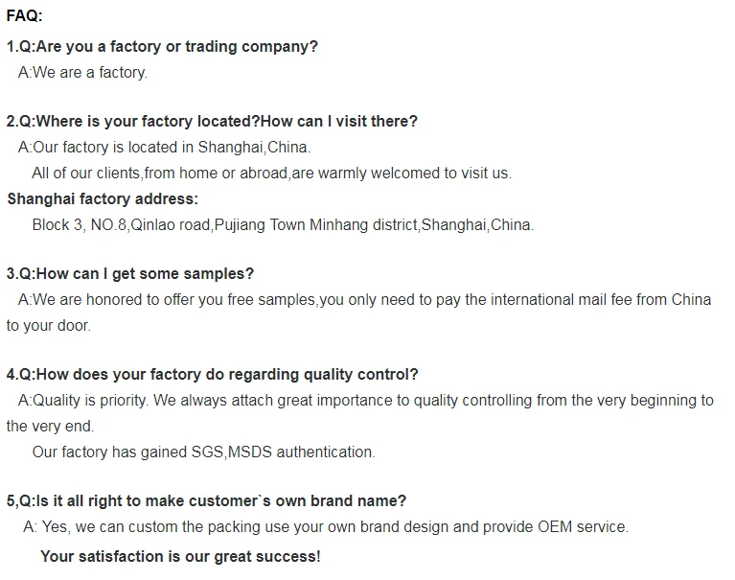Click the SGS, MSDS authentication line
The width and height of the screenshot is (735, 580).
(203, 452)
